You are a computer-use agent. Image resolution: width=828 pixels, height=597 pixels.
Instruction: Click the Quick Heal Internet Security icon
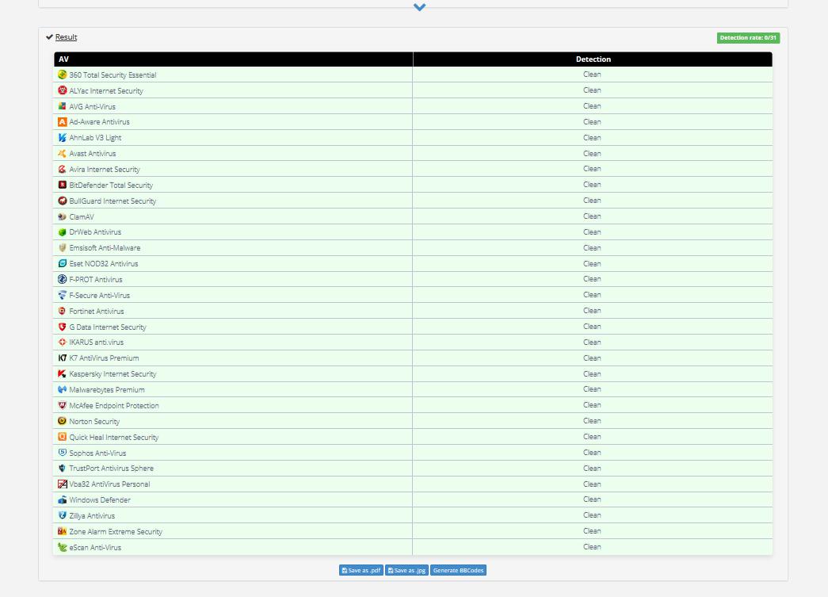click(x=63, y=437)
